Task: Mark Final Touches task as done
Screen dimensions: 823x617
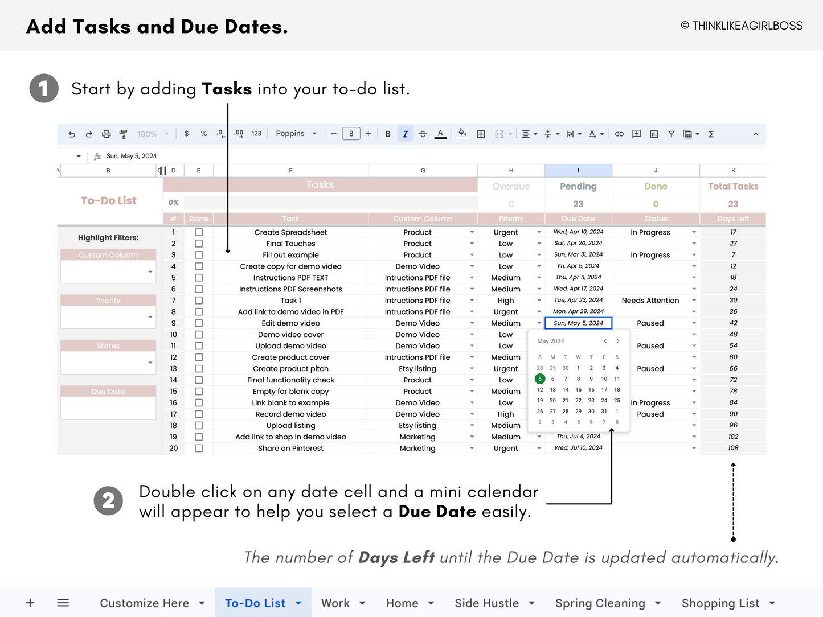Action: (x=199, y=243)
